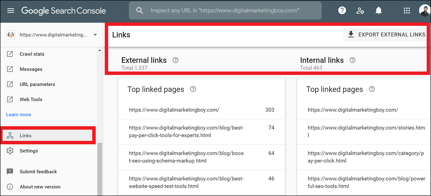Open the hamburger main menu
The height and width of the screenshot is (196, 431).
pos(11,11)
